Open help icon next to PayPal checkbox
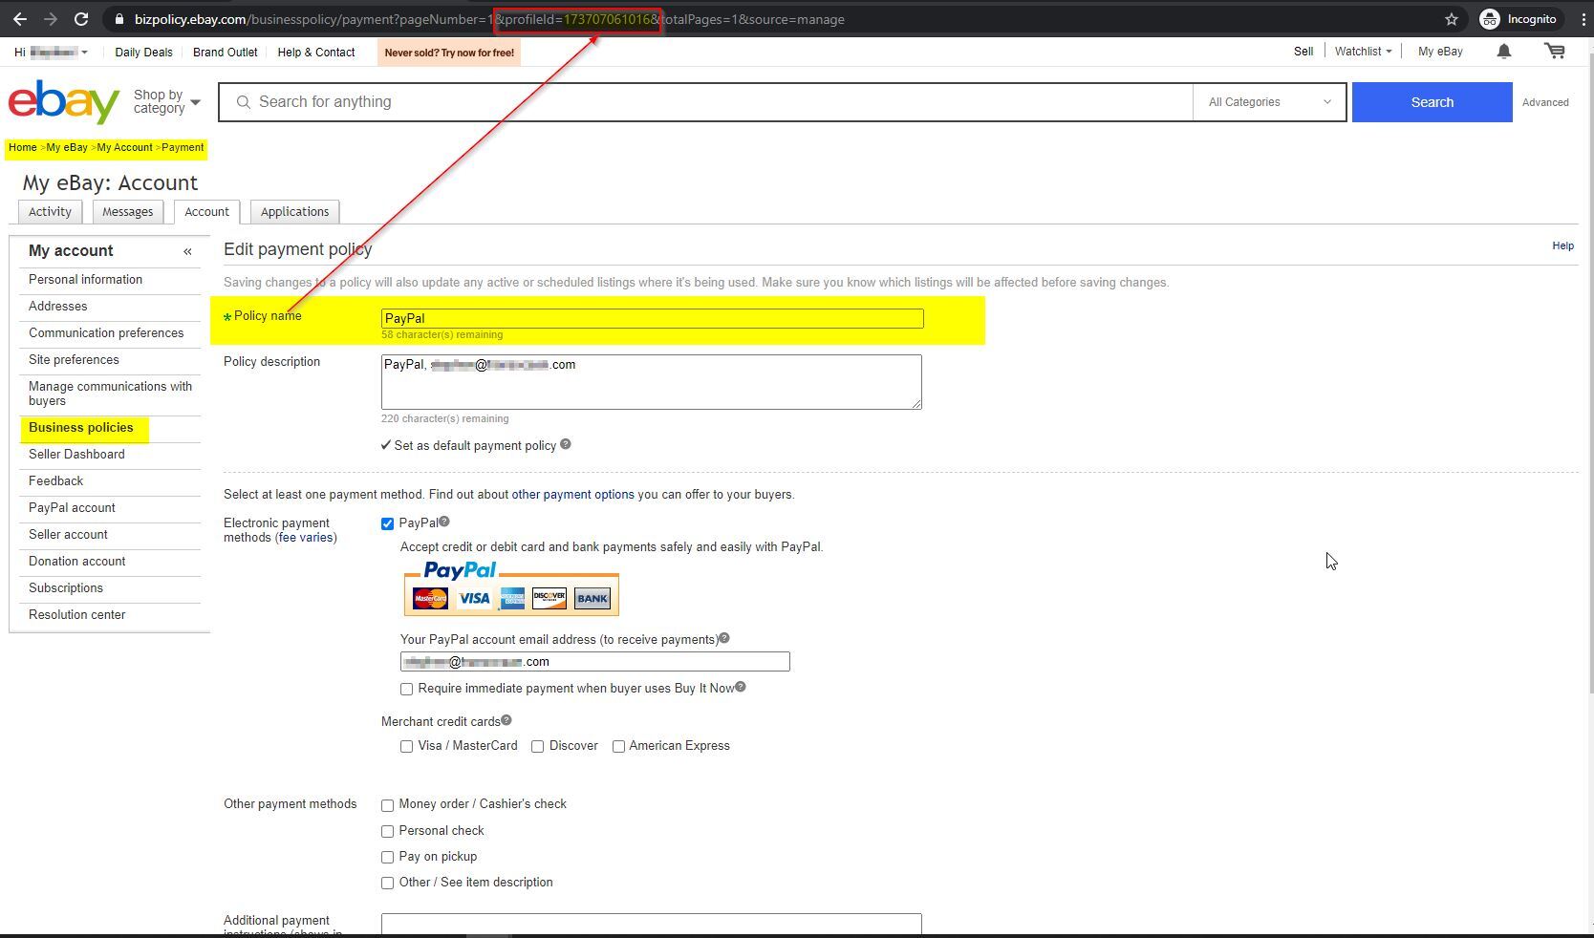The image size is (1594, 938). 444,522
